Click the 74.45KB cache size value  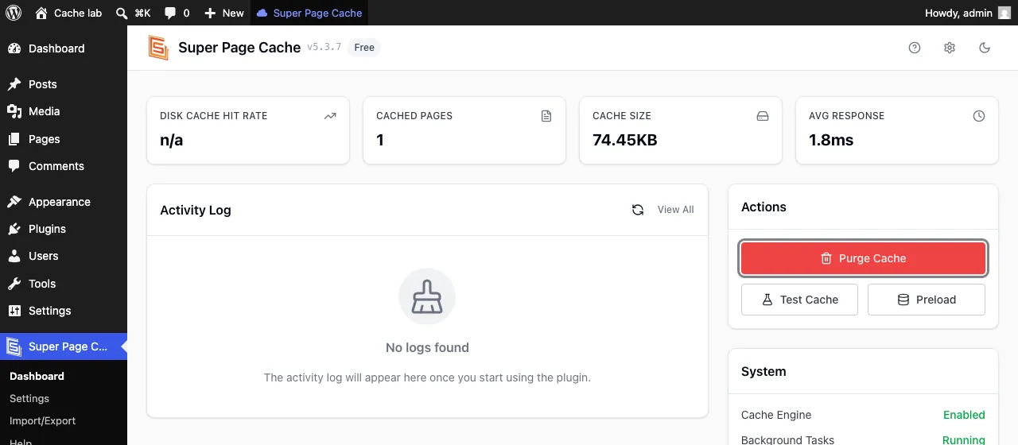click(x=625, y=141)
